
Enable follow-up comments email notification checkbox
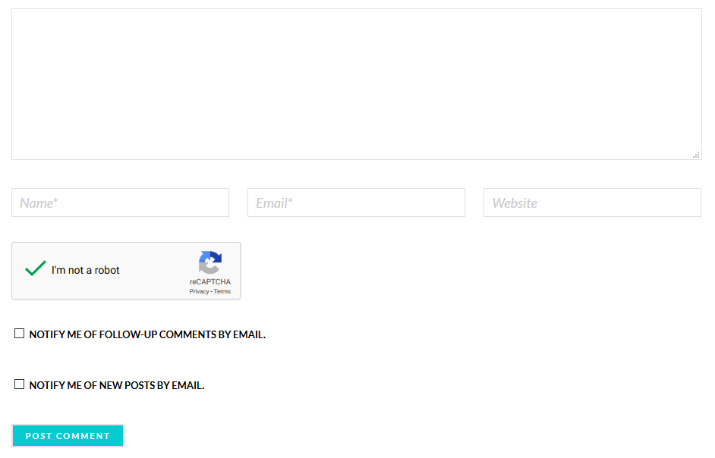pos(20,334)
